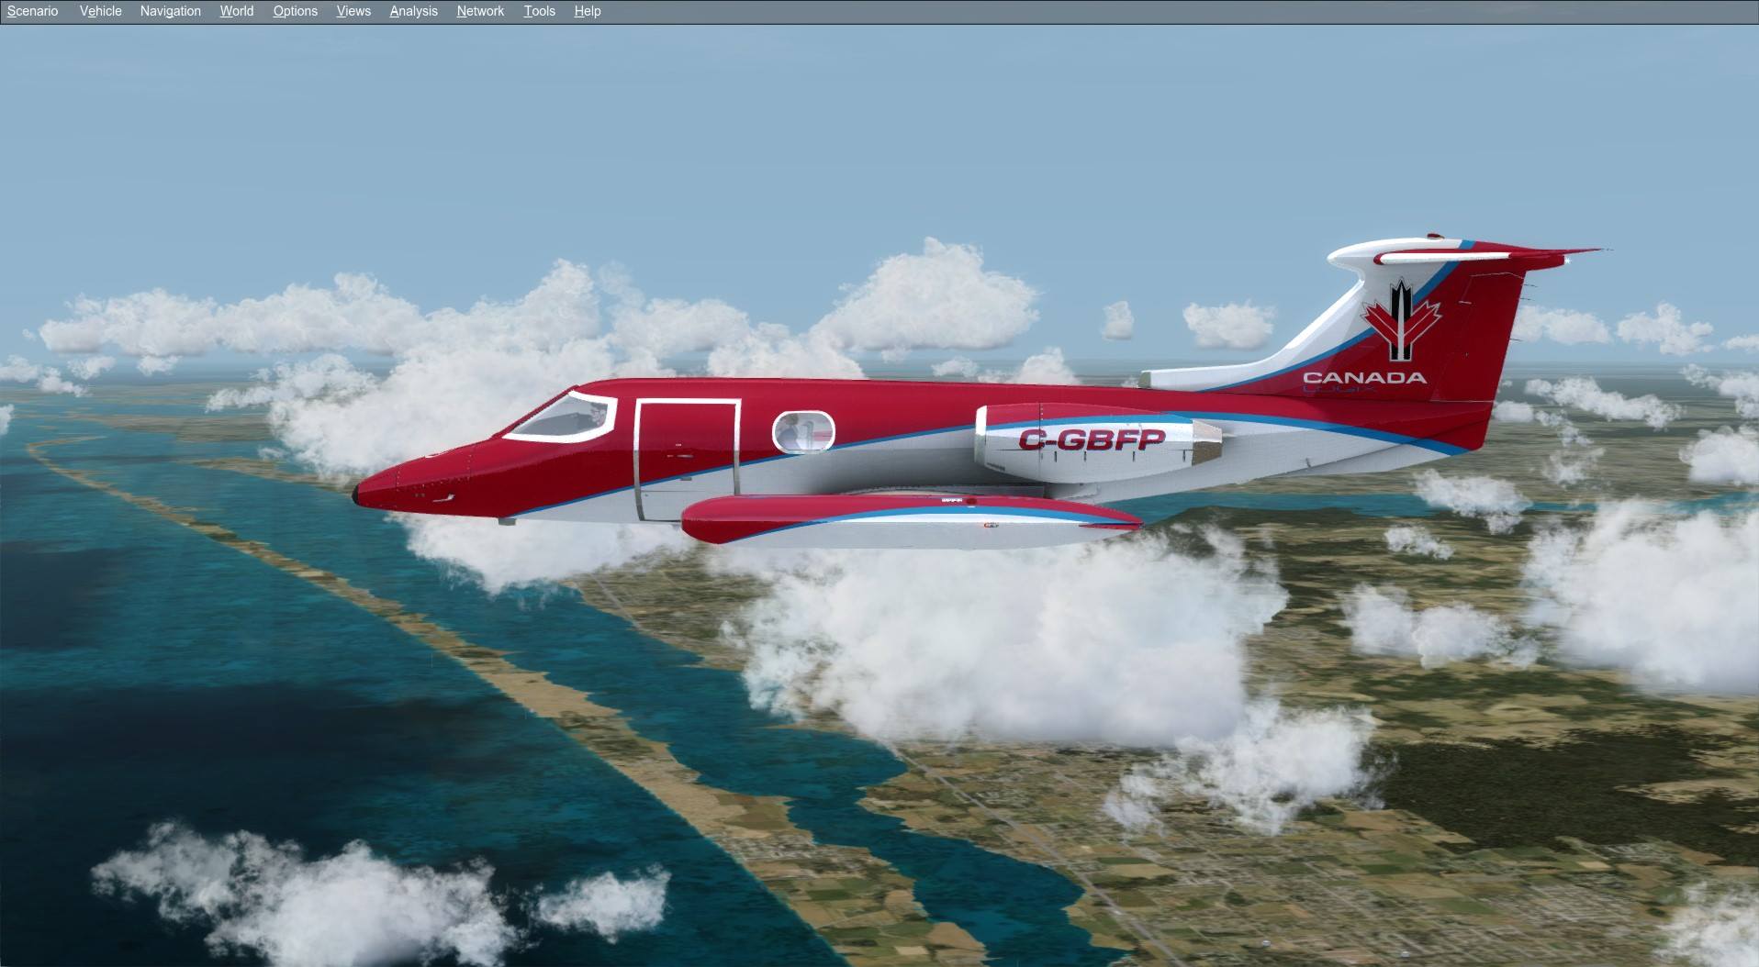Open the Vehicle menu
Viewport: 1759px width, 967px height.
(100, 11)
